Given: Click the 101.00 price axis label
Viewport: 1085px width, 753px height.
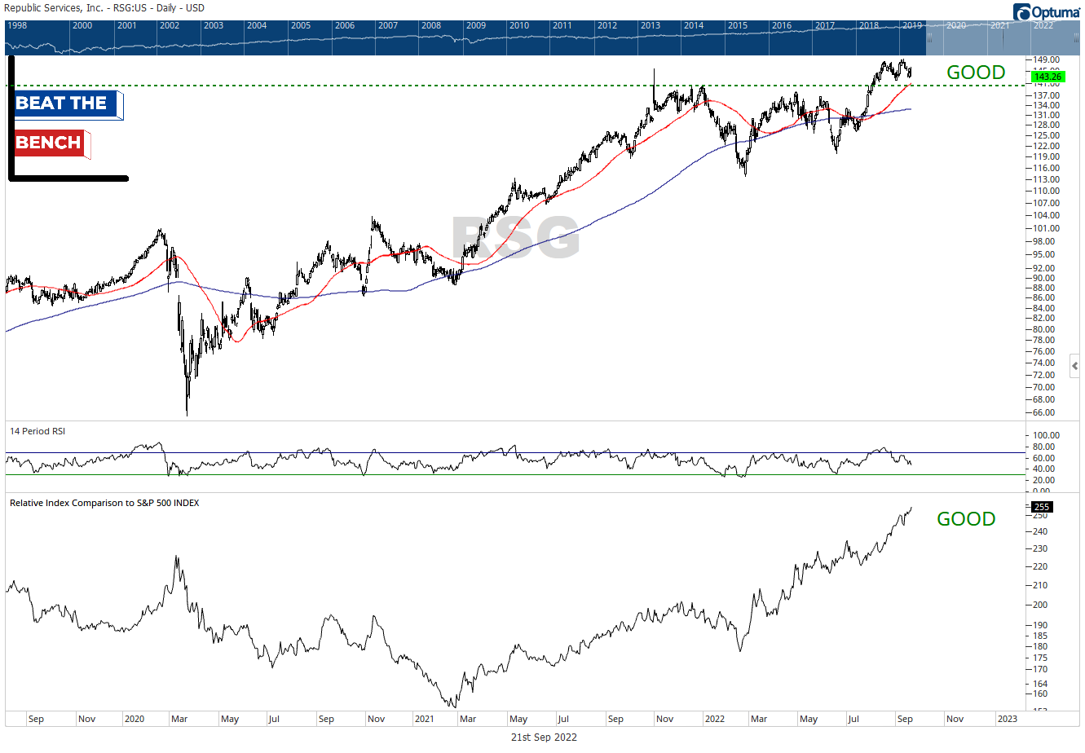Looking at the screenshot, I should [1046, 228].
